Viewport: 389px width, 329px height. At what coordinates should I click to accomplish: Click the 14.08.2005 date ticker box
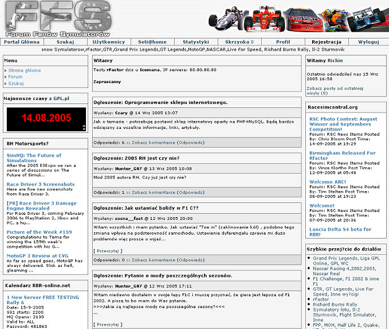pos(46,119)
